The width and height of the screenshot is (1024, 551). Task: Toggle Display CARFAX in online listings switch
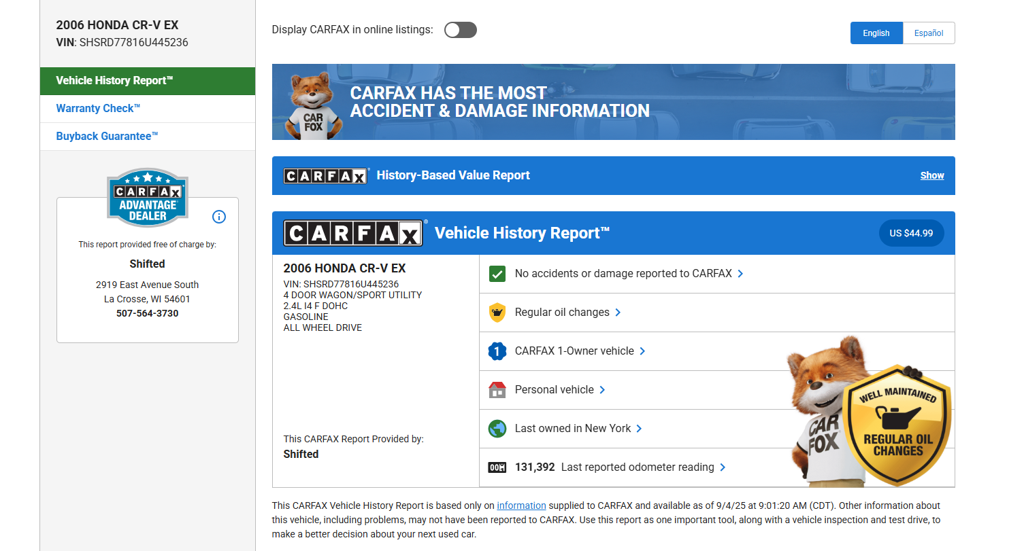click(461, 30)
